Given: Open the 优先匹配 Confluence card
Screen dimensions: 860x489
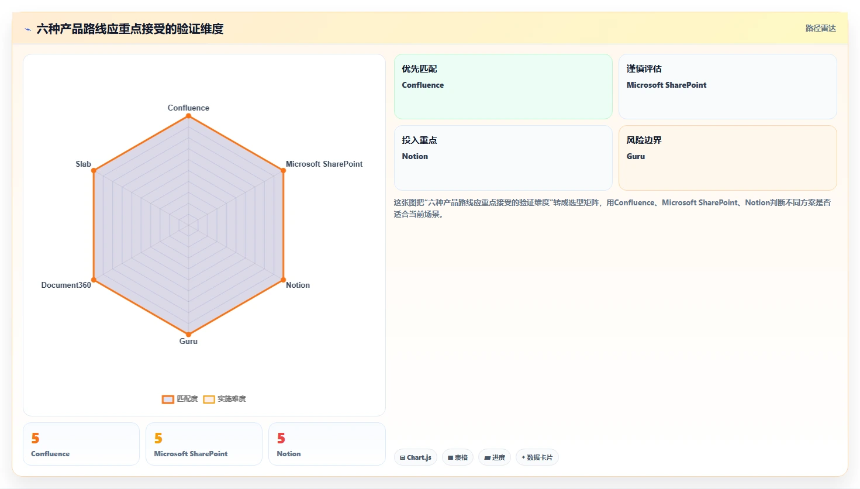Looking at the screenshot, I should pos(503,87).
